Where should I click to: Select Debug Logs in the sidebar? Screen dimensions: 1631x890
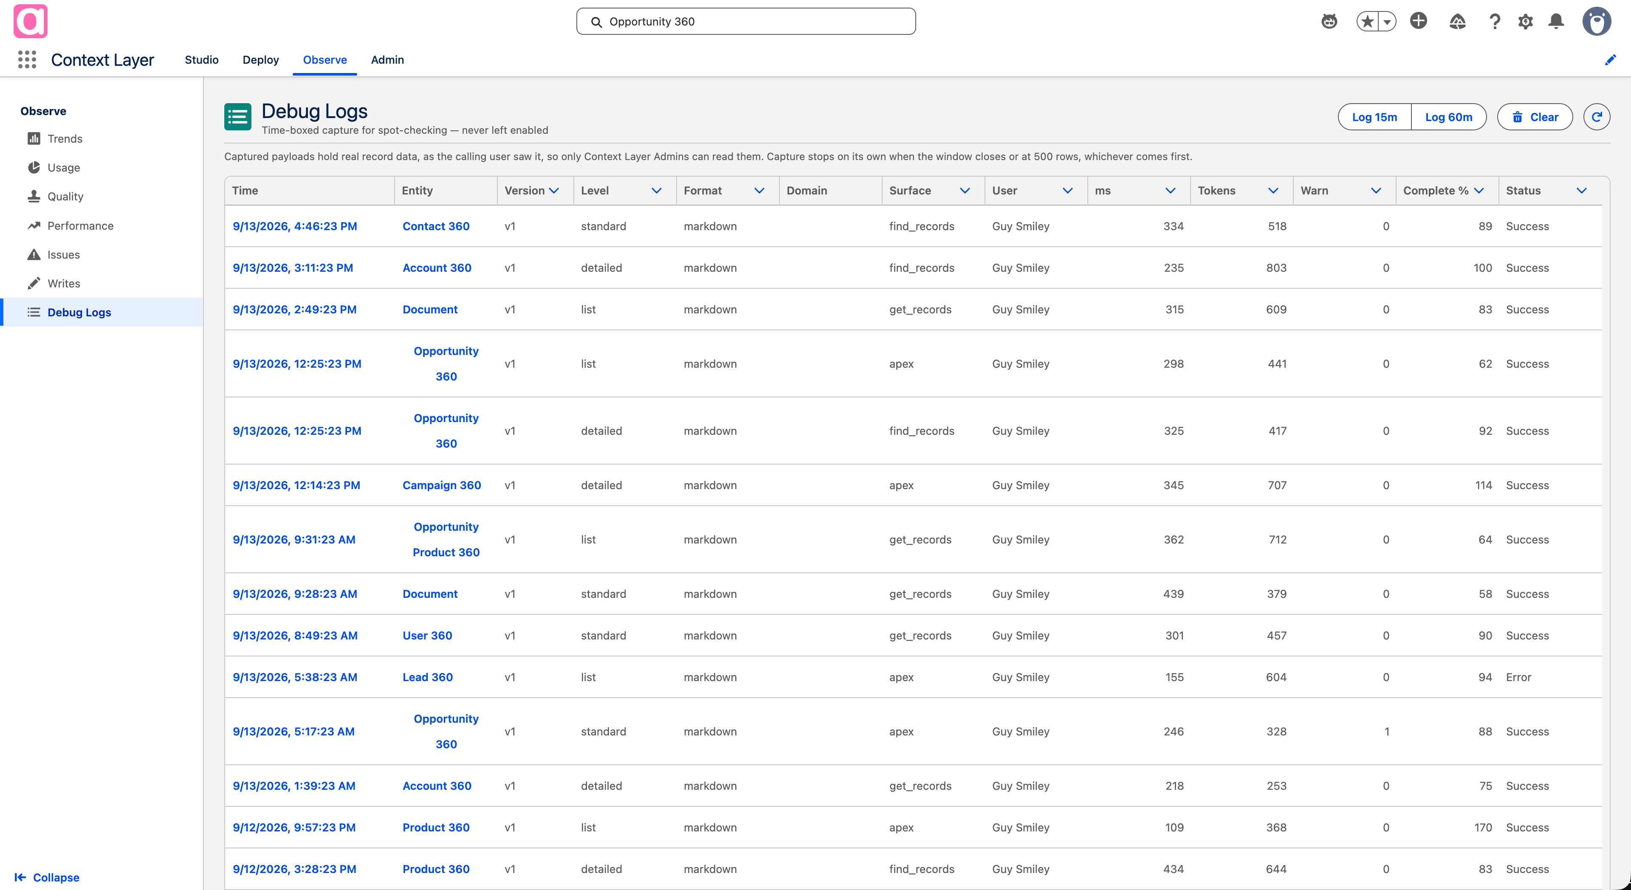coord(102,312)
